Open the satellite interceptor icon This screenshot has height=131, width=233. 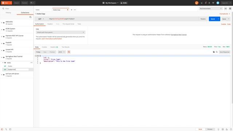tap(202, 3)
